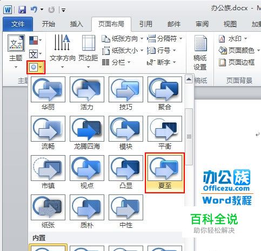Viewport: 261px width, 251px height.
Task: Save the document with floppy icon
Action: click(x=22, y=10)
